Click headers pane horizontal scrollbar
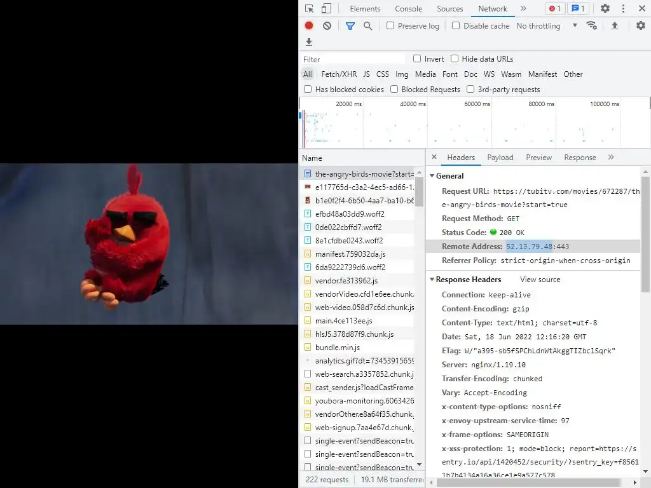Image resolution: width=651 pixels, height=488 pixels. pos(528,482)
